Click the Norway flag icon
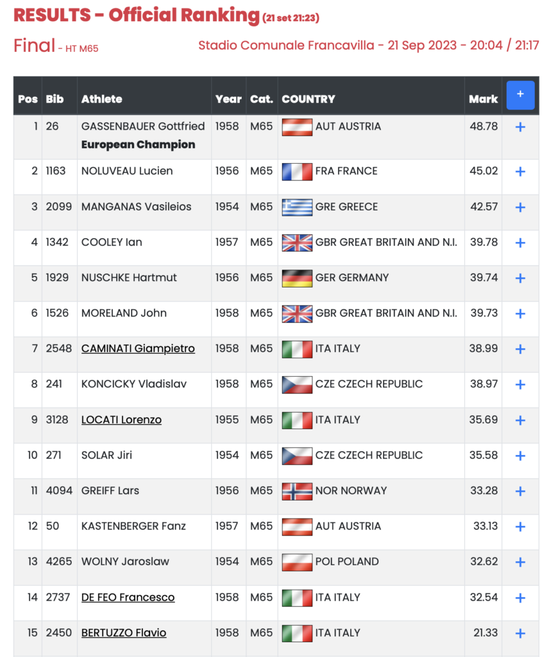Screen dimensions: 558x657 pyautogui.click(x=297, y=491)
